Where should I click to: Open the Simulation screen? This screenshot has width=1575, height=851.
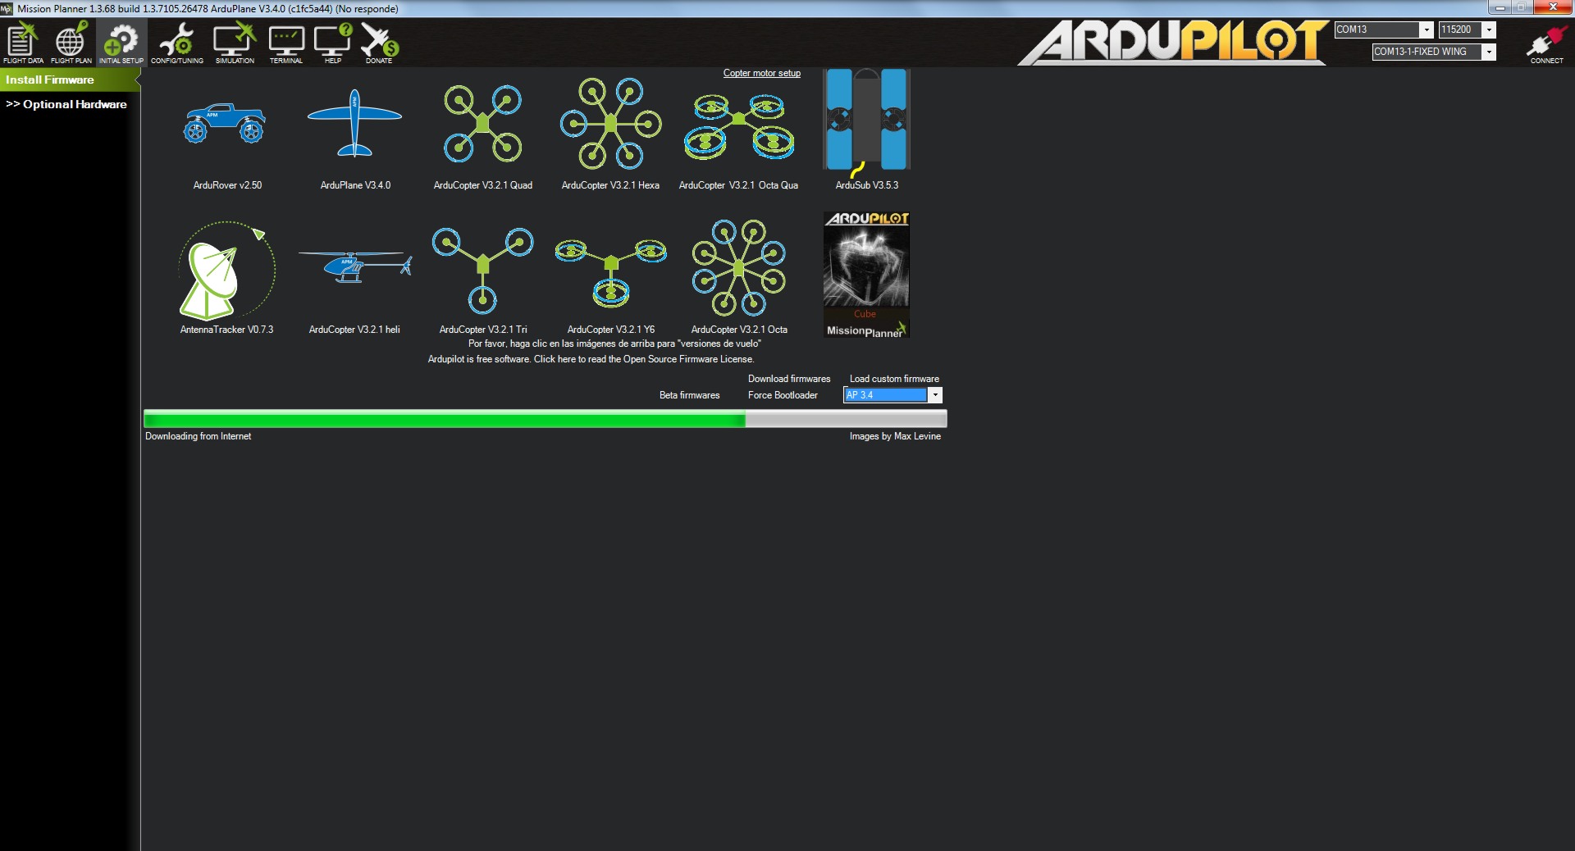(235, 43)
